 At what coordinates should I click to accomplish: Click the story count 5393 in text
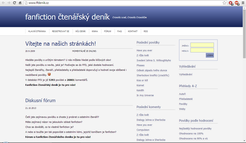click(x=52, y=80)
